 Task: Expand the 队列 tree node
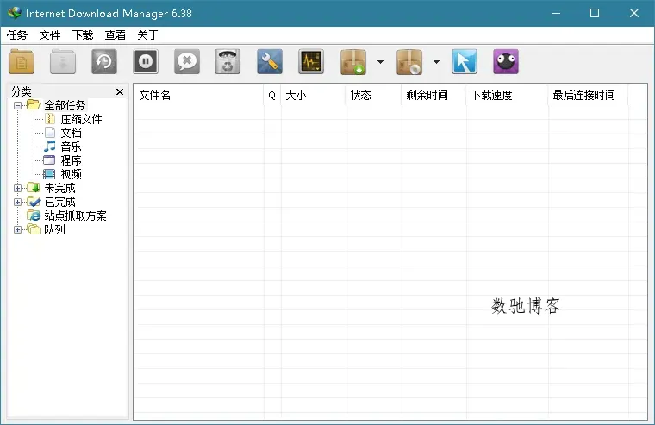(x=17, y=229)
